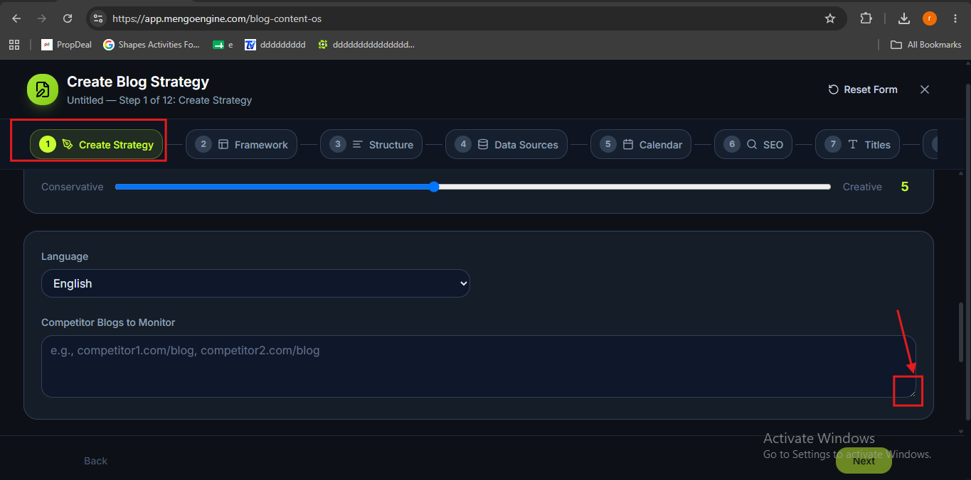
Task: Open the apps grid in bookmarks bar
Action: coord(14,45)
